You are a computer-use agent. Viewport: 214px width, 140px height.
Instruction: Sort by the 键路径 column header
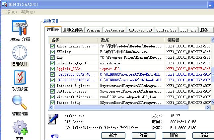(x=188, y=40)
